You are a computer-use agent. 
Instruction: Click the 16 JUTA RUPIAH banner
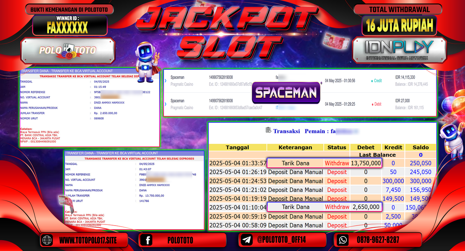(399, 25)
